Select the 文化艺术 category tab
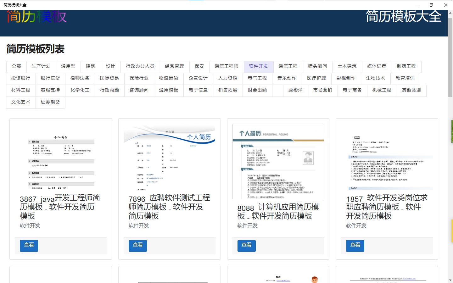This screenshot has width=453, height=283. point(21,102)
